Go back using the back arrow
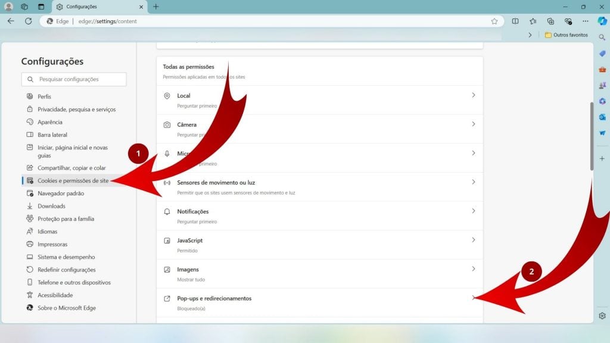The width and height of the screenshot is (610, 343). coord(11,21)
